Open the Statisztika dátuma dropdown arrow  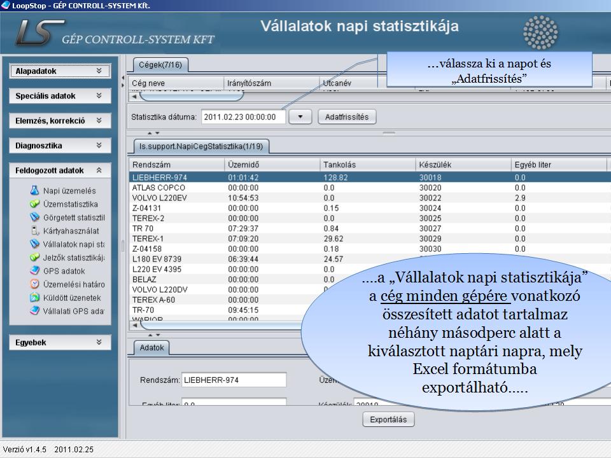300,117
